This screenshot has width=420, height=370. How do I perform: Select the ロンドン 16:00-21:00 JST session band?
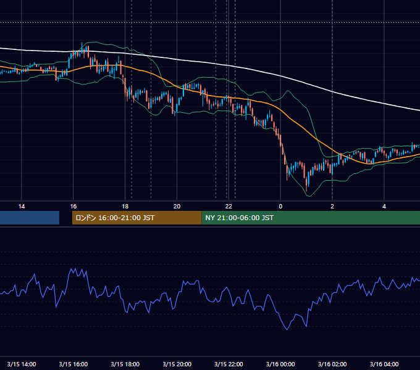137,218
